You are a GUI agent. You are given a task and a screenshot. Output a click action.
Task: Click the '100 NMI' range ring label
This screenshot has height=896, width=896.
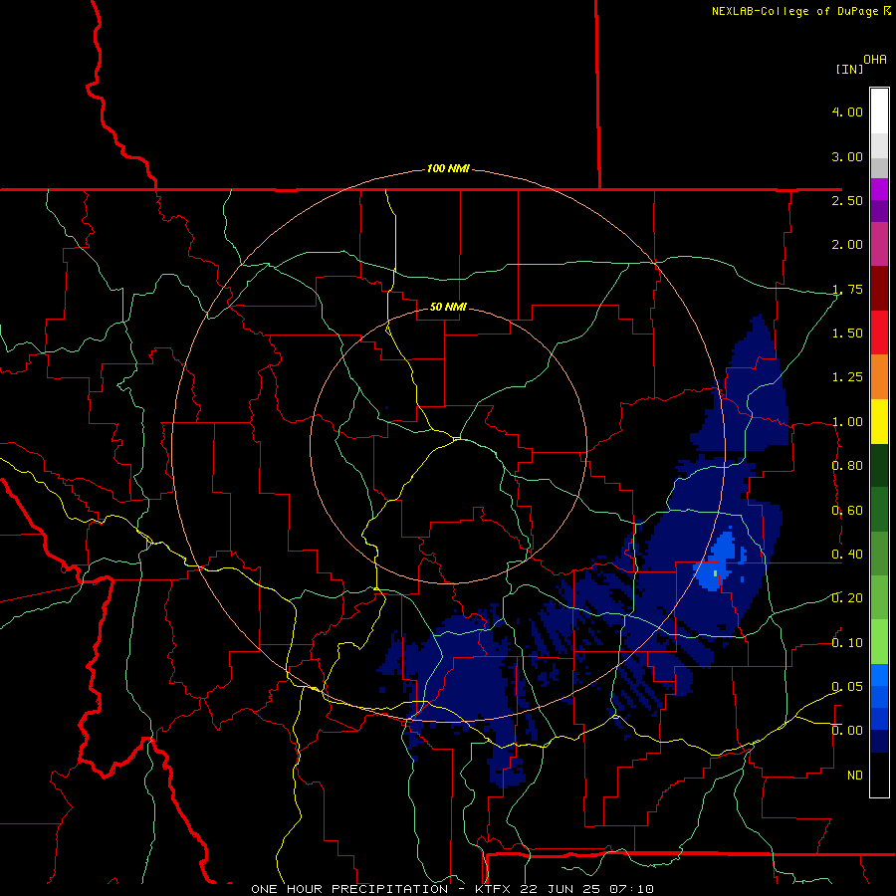(448, 168)
